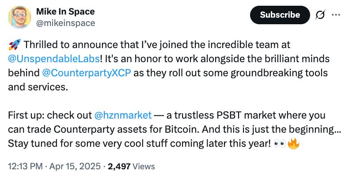View the 2,497 Views count
Image resolution: width=349 pixels, height=179 pixels.
click(131, 166)
